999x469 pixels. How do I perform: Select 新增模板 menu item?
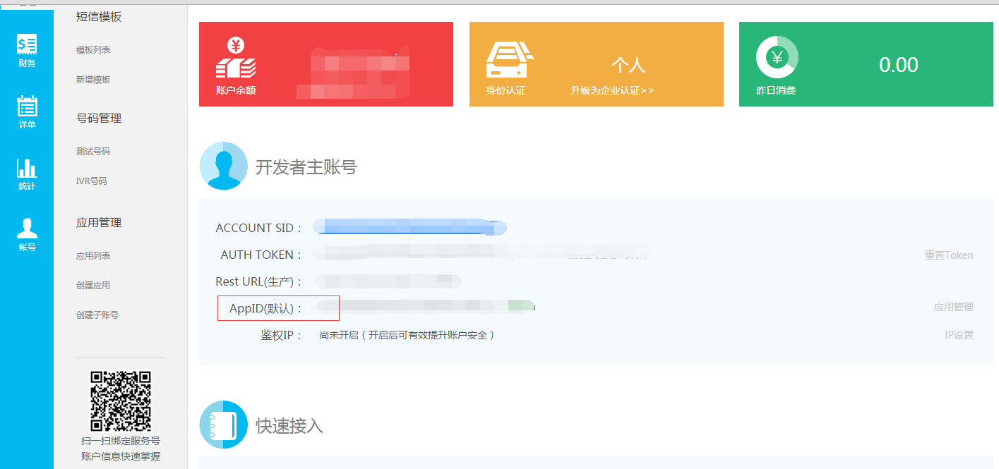tap(93, 80)
